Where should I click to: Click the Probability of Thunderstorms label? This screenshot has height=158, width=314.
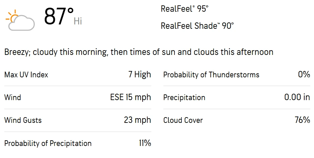pyautogui.click(x=211, y=75)
